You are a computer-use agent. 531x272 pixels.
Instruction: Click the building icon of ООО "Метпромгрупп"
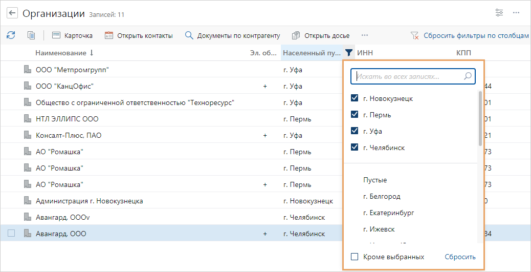point(28,70)
